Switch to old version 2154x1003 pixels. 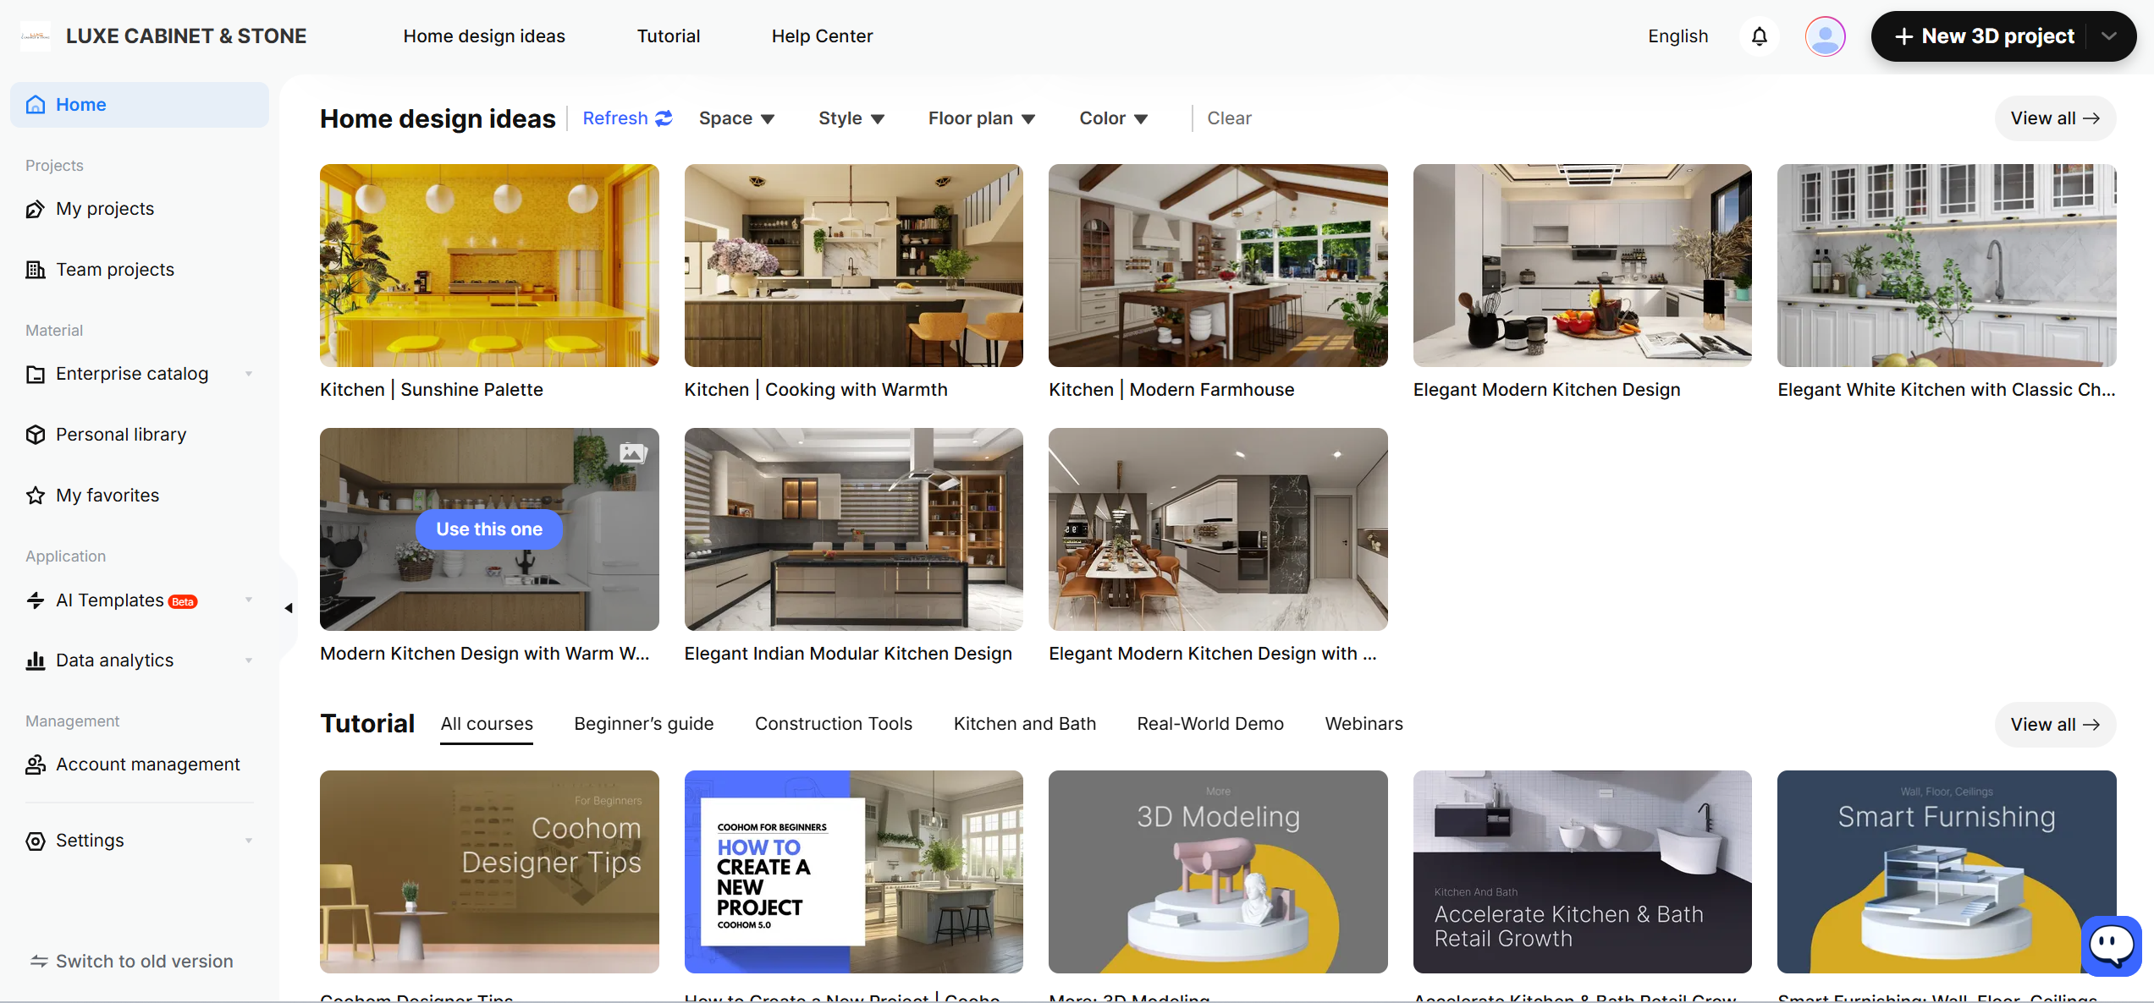144,961
